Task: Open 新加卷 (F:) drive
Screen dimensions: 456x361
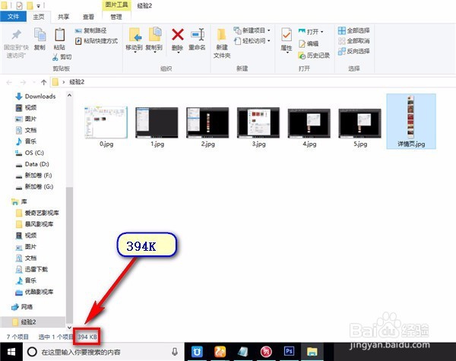Action: click(33, 176)
